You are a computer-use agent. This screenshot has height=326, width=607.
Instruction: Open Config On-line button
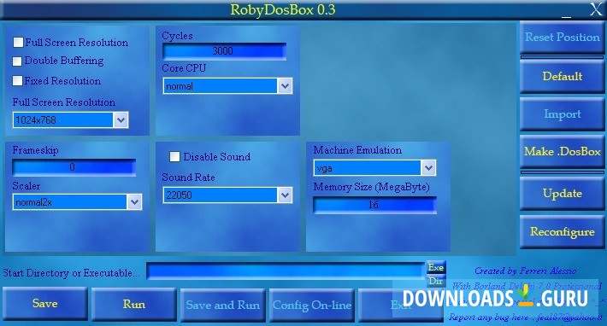point(312,305)
